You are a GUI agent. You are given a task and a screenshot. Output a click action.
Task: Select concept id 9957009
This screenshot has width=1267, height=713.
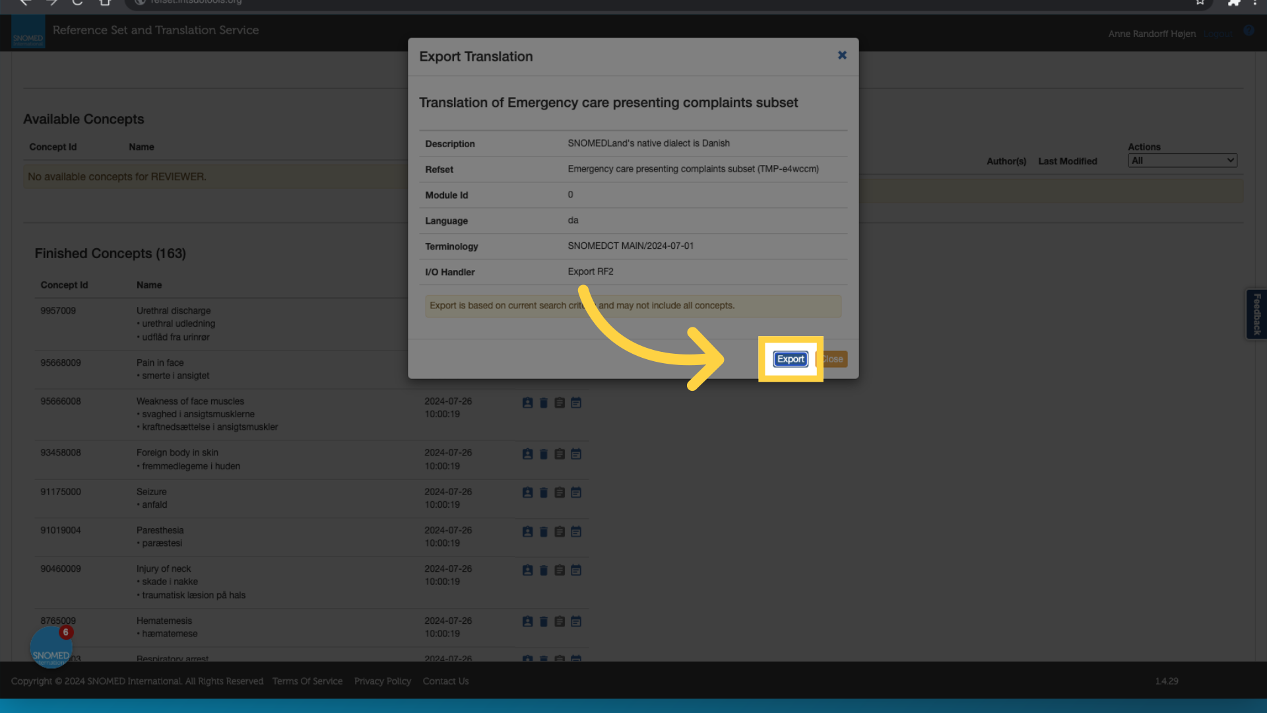(x=58, y=311)
